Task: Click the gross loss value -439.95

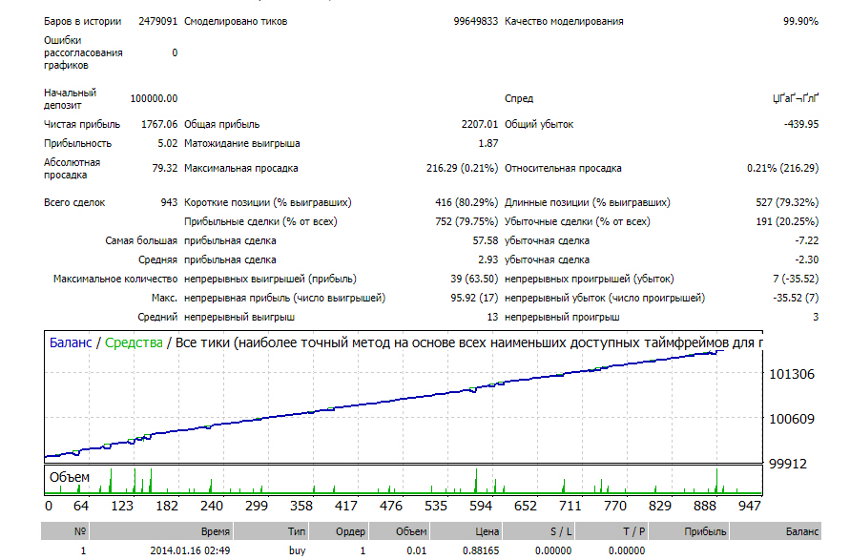Action: tap(801, 124)
